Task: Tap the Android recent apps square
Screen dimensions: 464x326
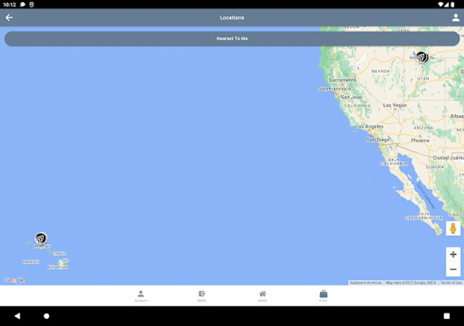Action: pos(447,316)
